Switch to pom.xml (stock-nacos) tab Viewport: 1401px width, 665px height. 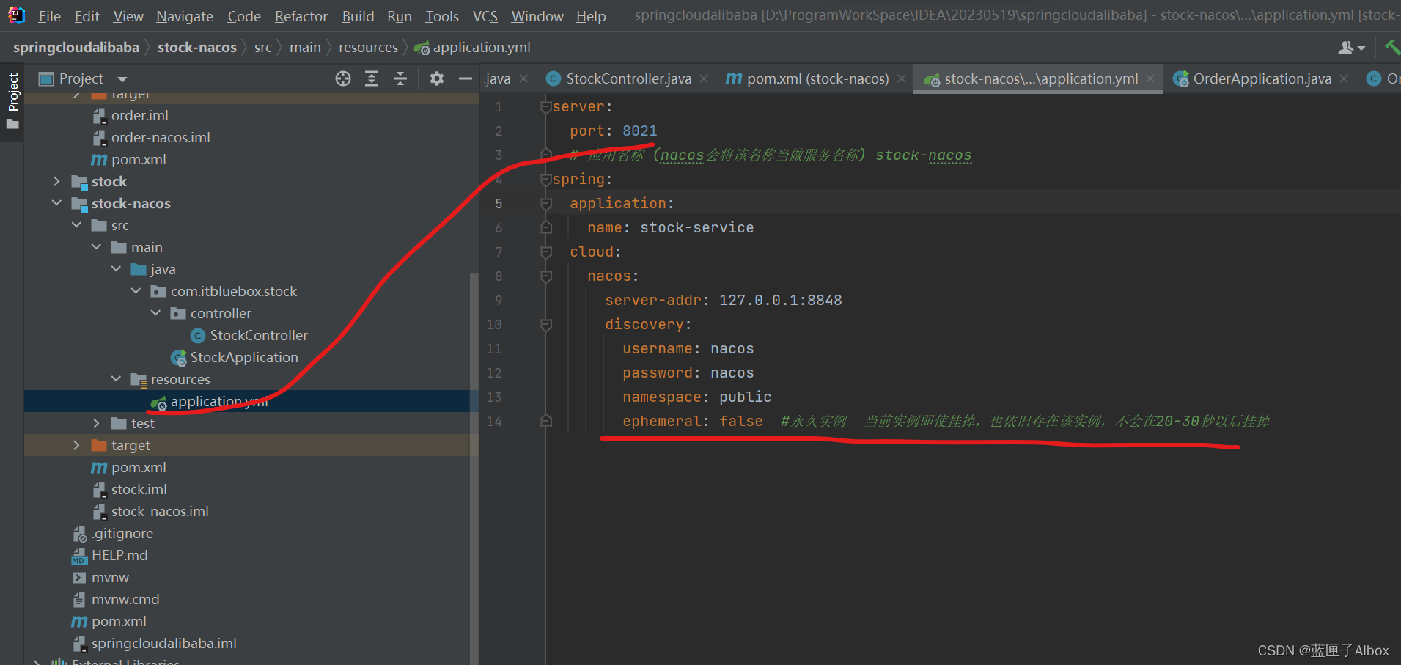coord(817,78)
